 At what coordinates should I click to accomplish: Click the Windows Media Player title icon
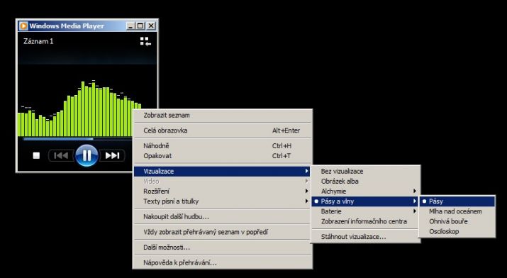[23, 26]
